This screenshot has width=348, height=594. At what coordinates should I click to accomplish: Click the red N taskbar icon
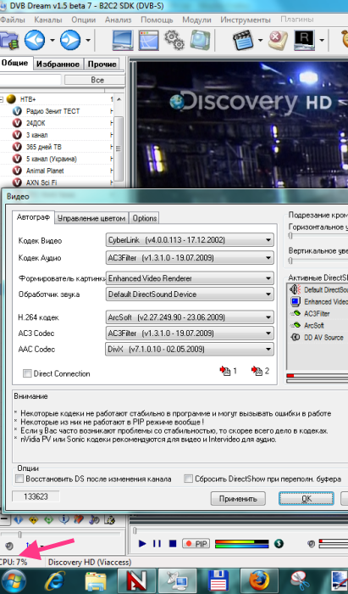click(x=136, y=581)
